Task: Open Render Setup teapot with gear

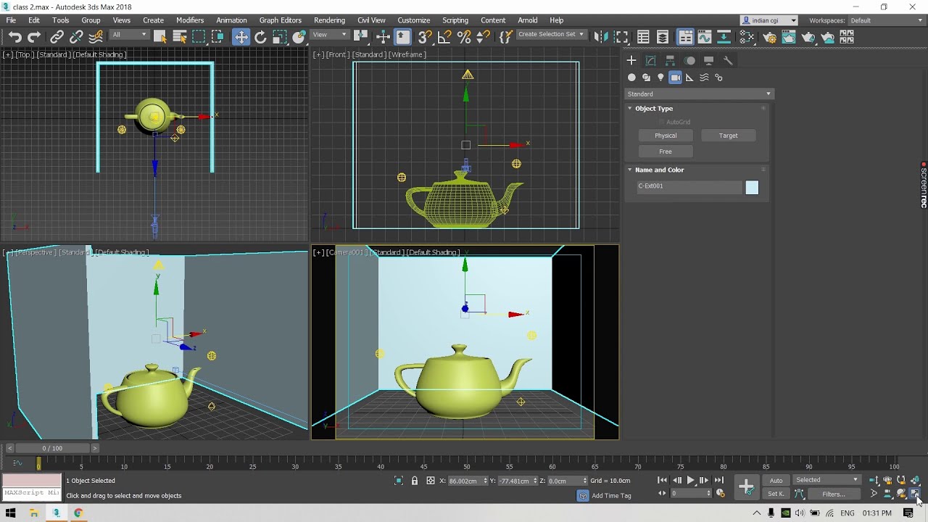Action: (x=770, y=37)
